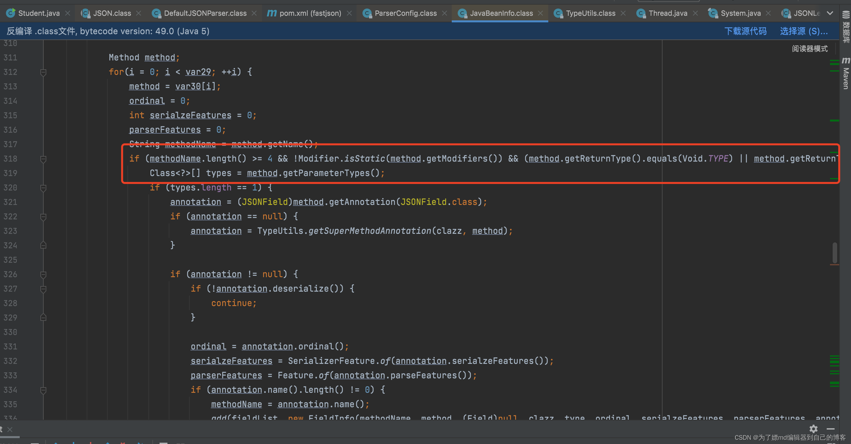851x444 pixels.
Task: Select the DefaultJSONParser.class tab
Action: point(205,13)
